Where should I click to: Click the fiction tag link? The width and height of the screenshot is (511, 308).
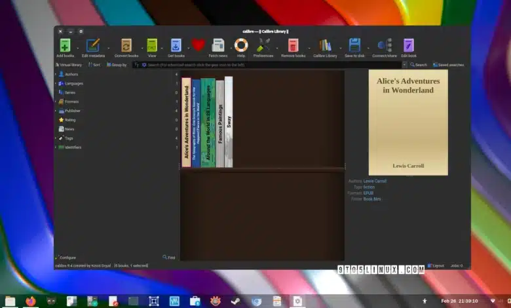[369, 187]
